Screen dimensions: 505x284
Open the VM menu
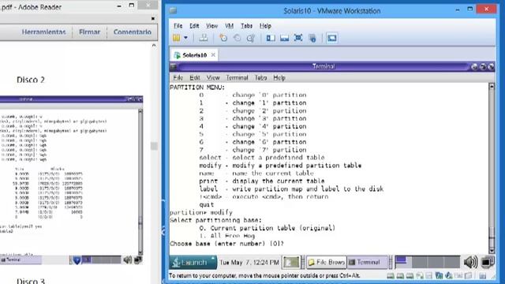(229, 26)
